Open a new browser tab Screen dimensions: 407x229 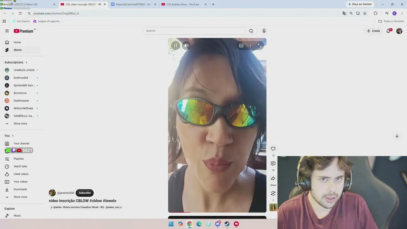pos(213,4)
